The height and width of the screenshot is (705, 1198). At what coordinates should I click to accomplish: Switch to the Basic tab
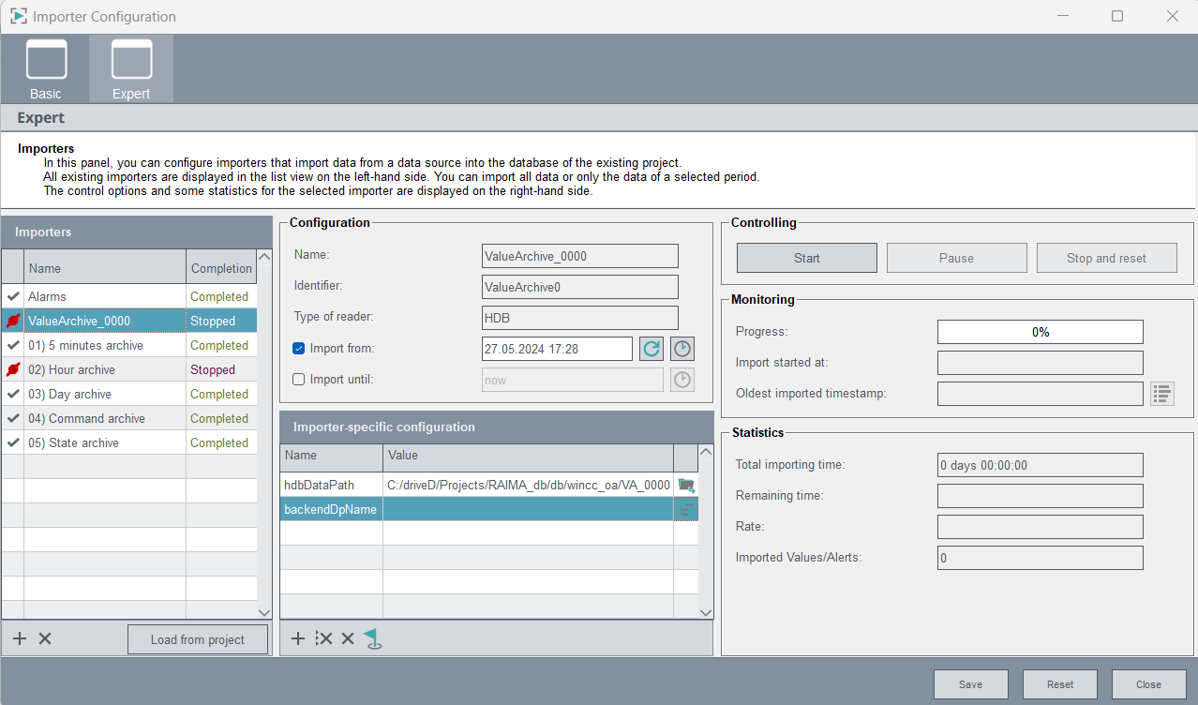(46, 69)
